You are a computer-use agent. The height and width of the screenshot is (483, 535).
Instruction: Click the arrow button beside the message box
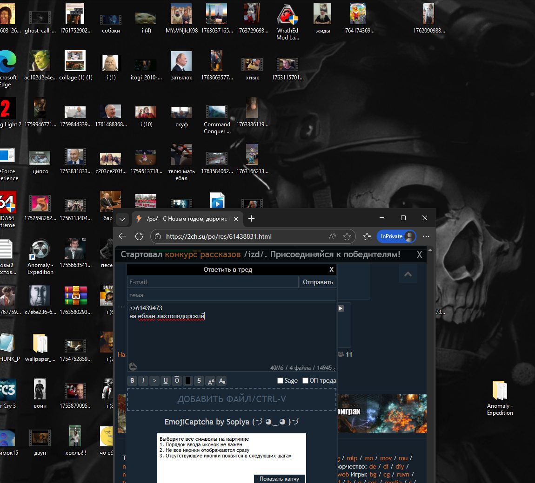(341, 308)
